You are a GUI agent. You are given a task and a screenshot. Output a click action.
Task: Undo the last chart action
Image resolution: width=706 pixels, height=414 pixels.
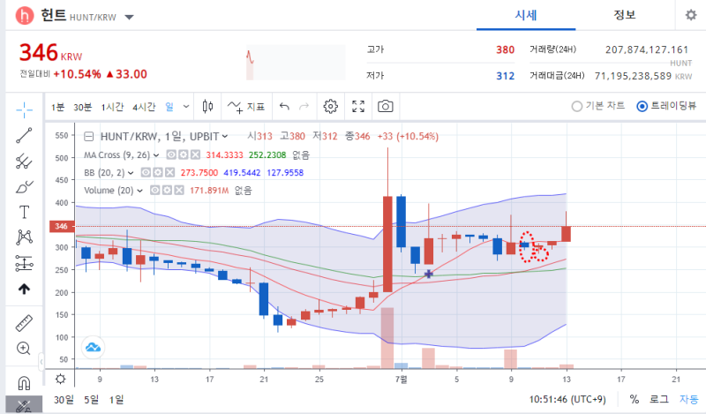point(284,106)
